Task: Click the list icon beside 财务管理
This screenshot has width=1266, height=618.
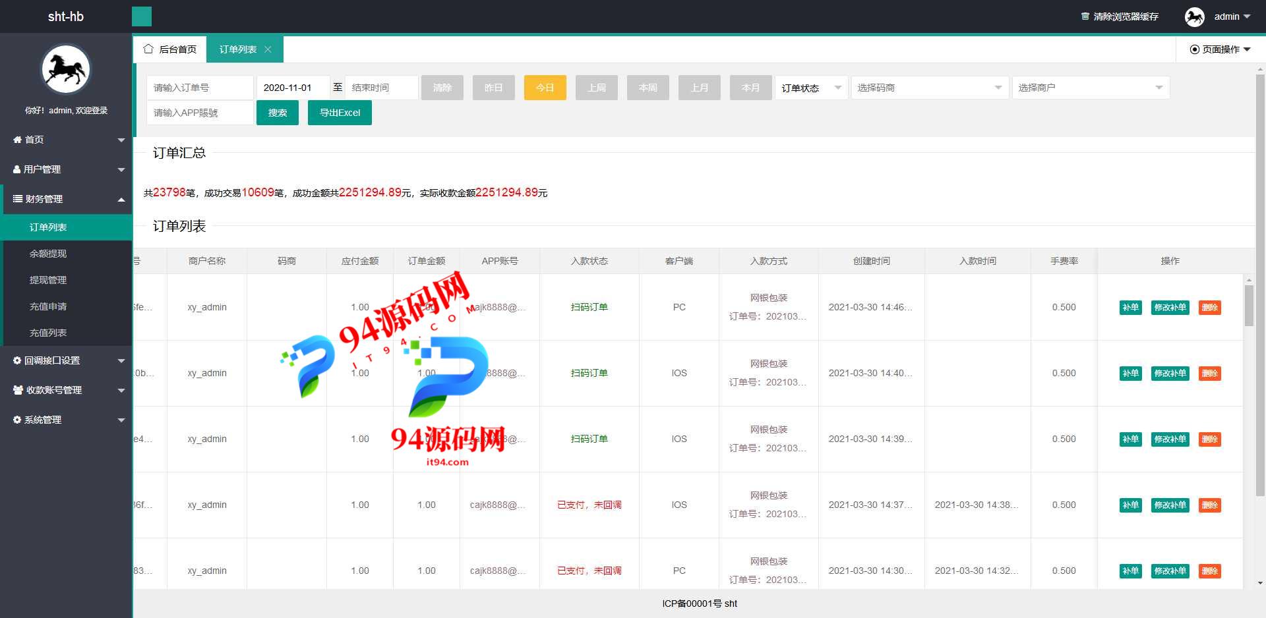Action: (x=18, y=199)
